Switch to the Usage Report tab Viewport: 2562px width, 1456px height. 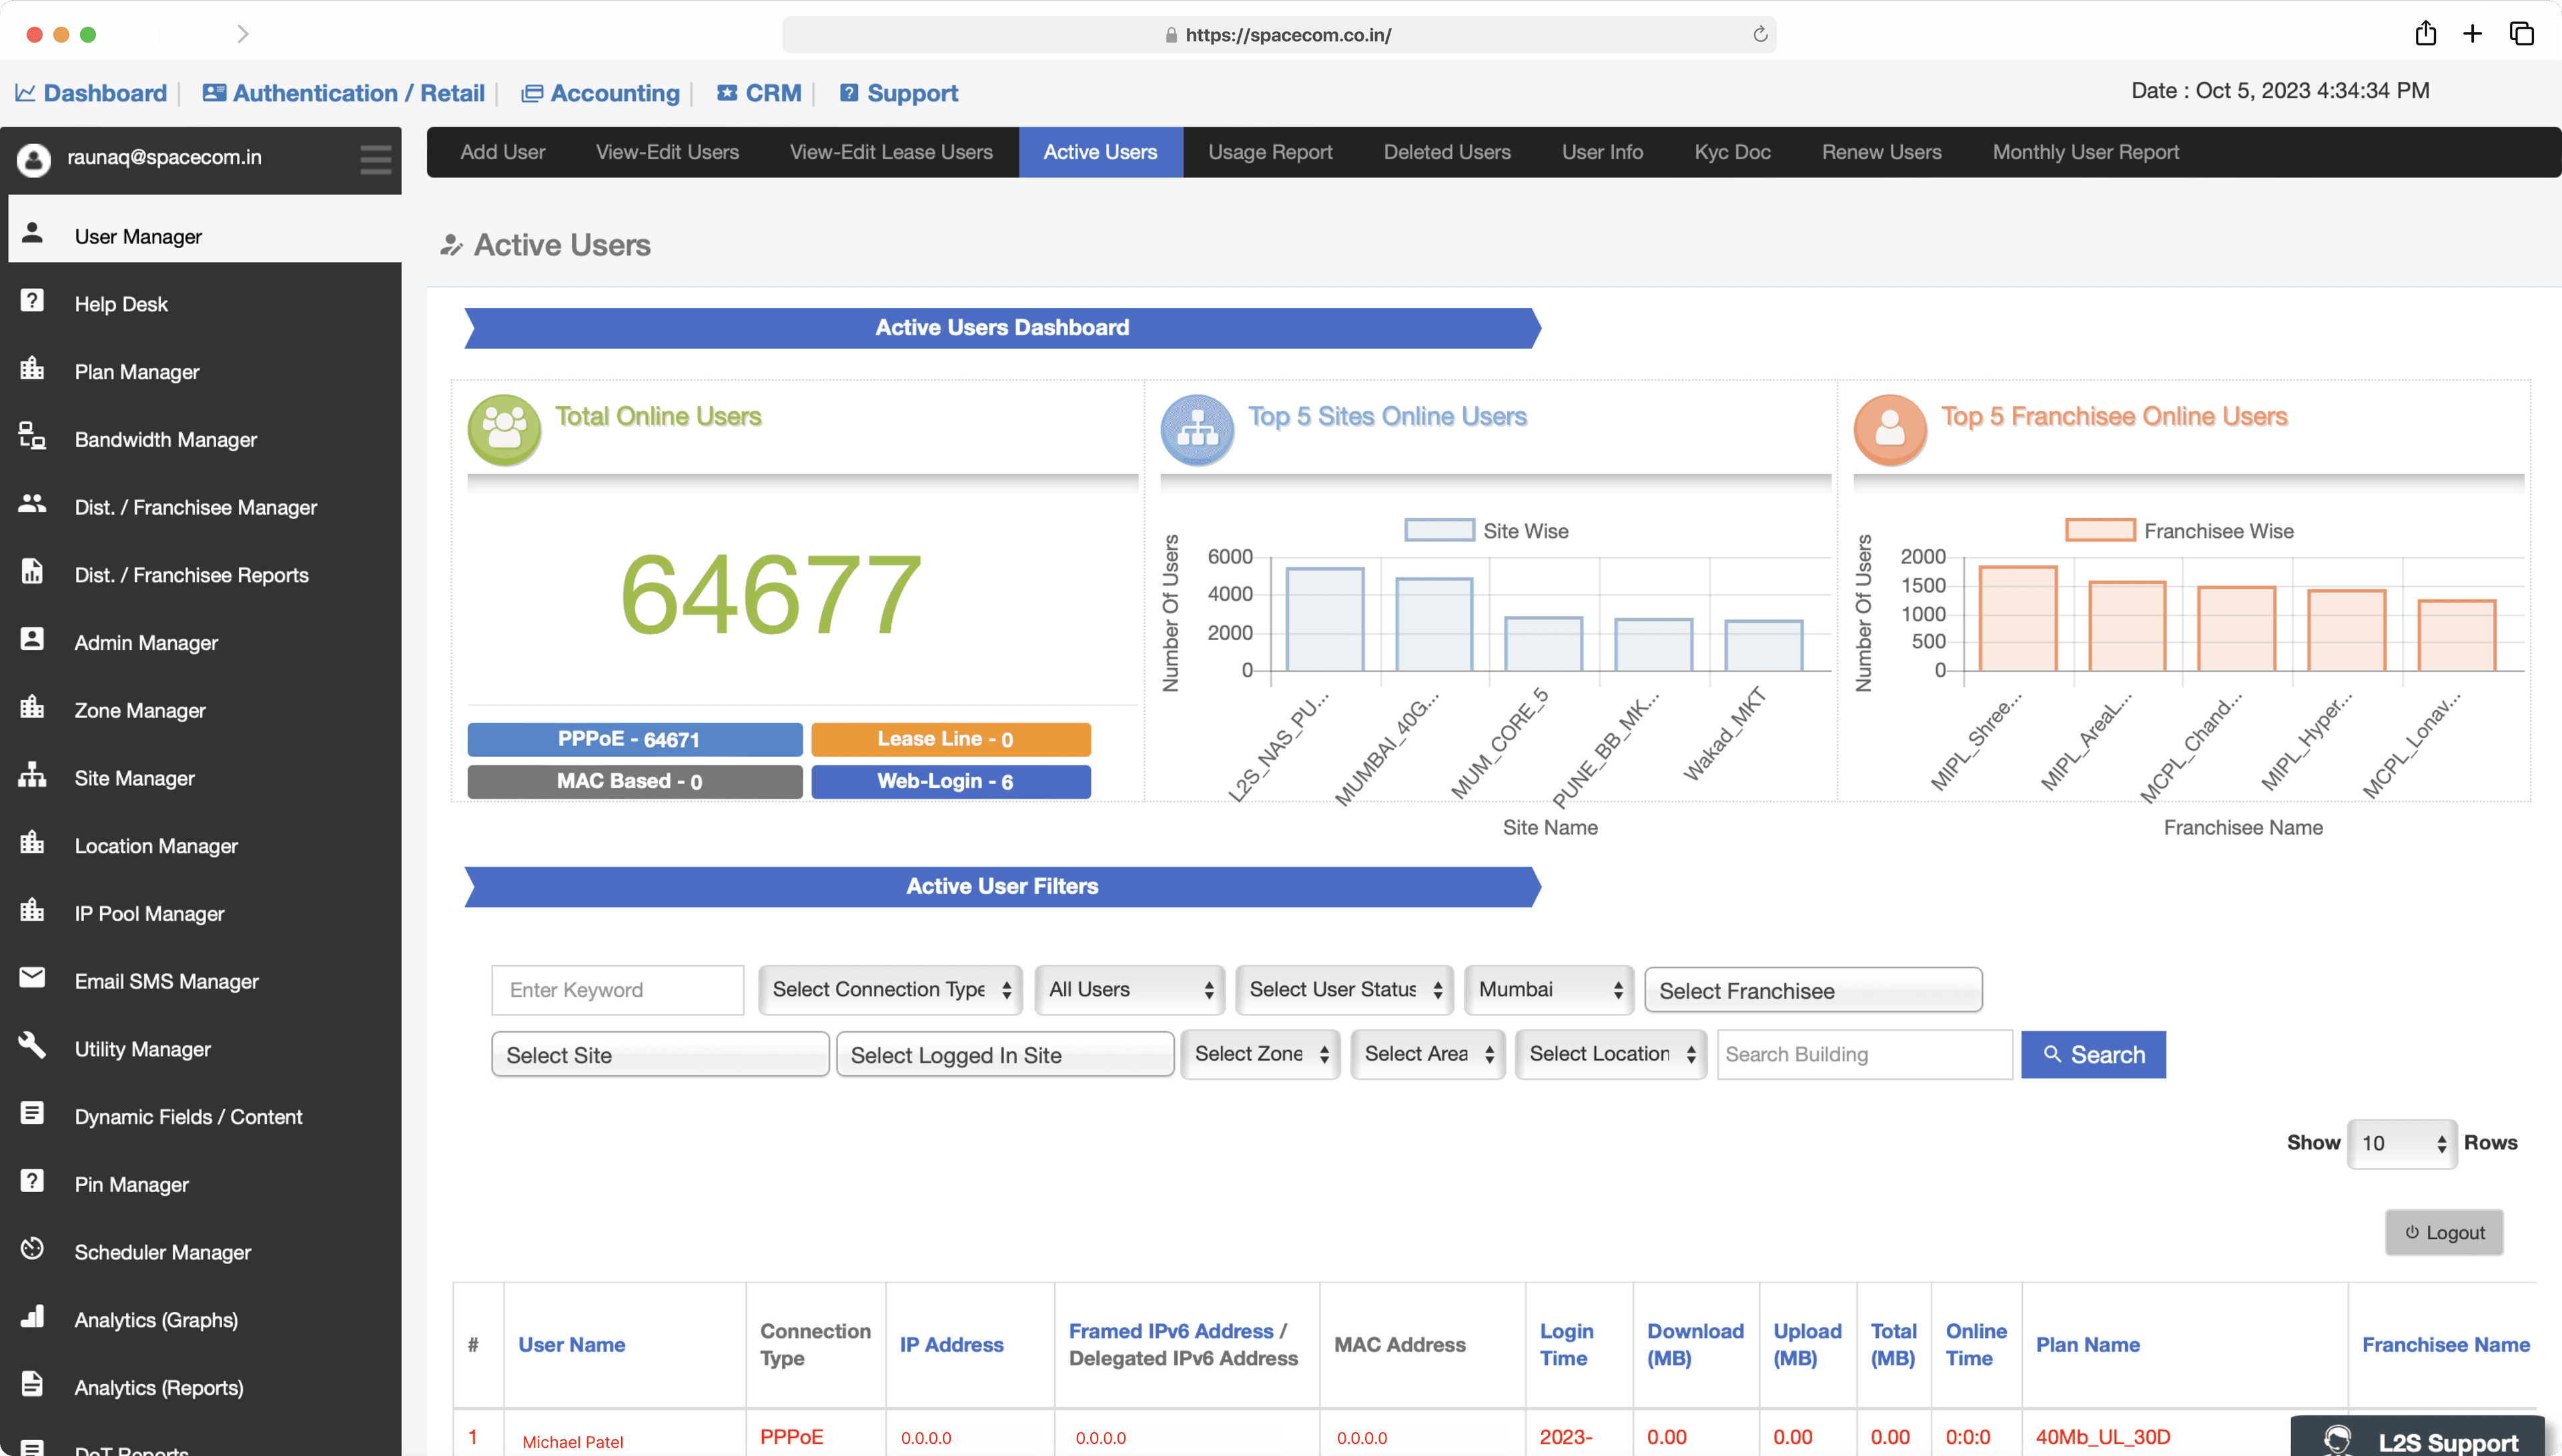coord(1270,152)
